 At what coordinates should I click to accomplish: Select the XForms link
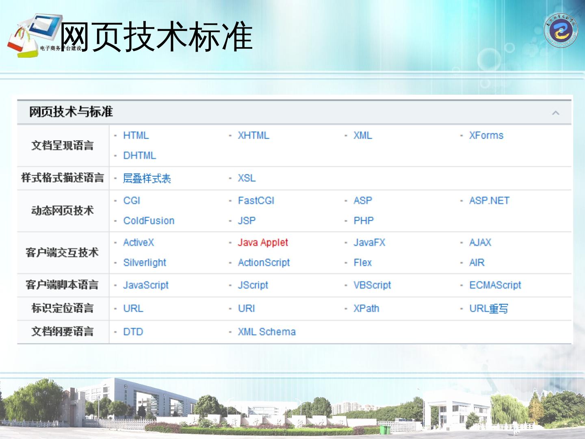point(486,135)
